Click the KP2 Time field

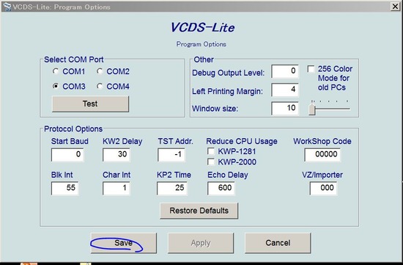[x=172, y=188]
